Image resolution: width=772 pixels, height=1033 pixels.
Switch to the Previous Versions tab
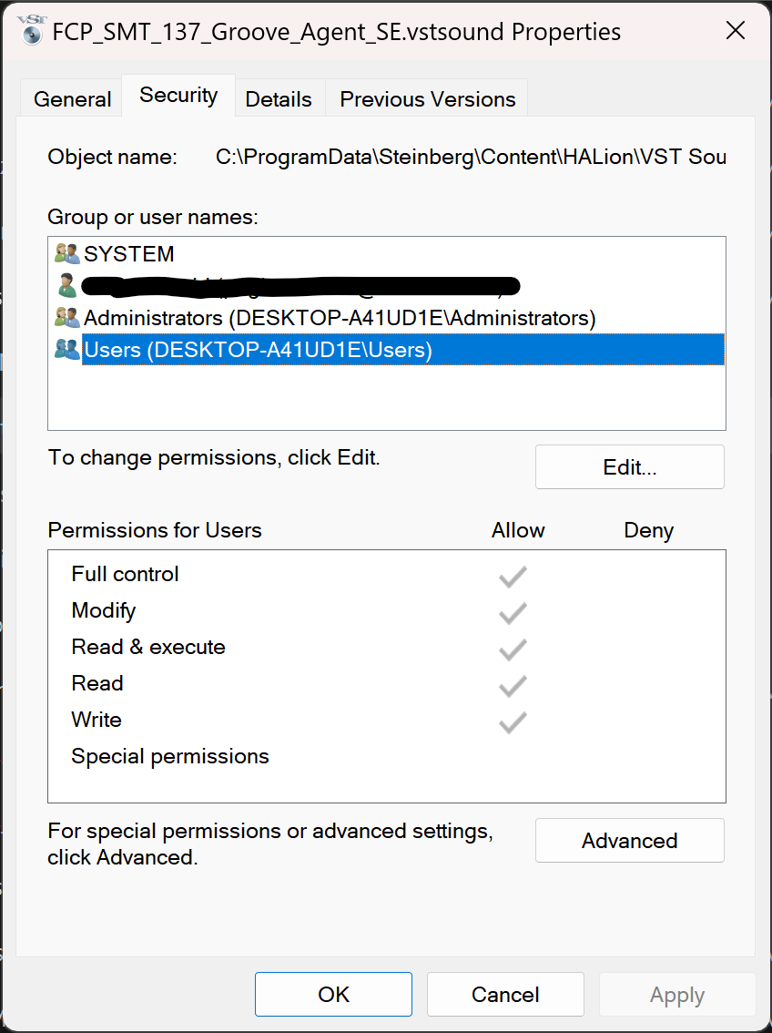click(425, 98)
